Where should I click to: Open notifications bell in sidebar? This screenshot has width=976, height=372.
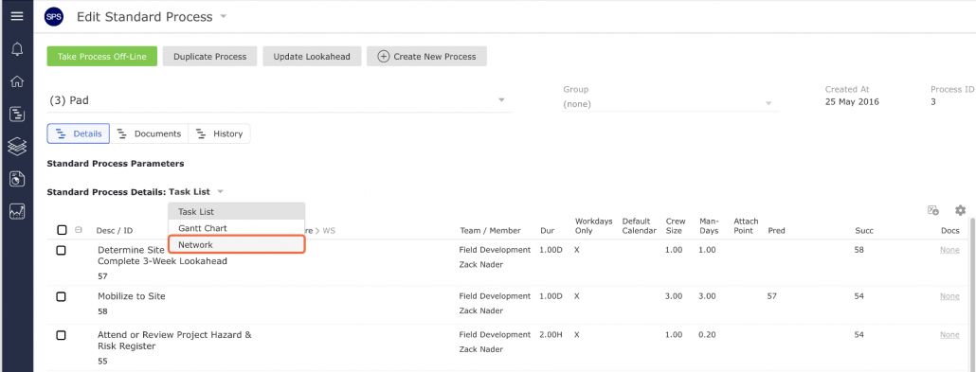point(17,49)
